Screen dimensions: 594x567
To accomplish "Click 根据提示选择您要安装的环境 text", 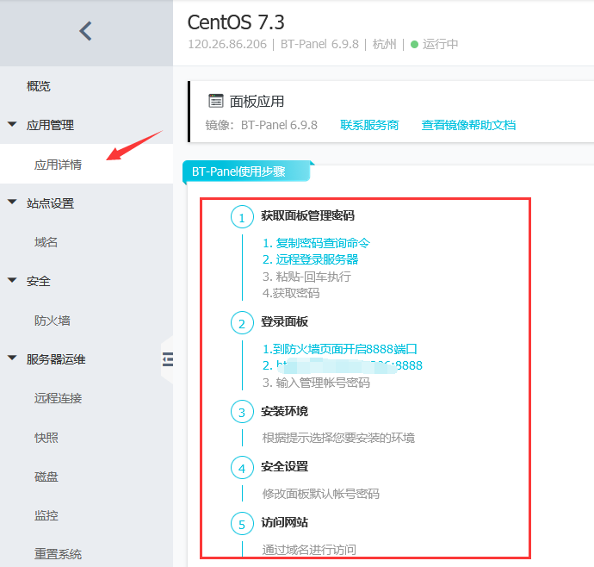I will click(x=338, y=438).
